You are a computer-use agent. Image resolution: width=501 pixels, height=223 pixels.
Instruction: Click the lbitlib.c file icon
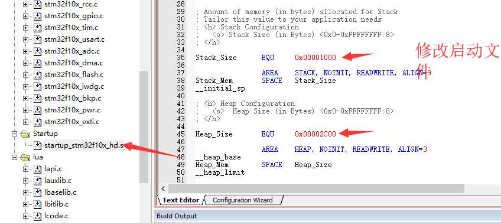(38, 205)
